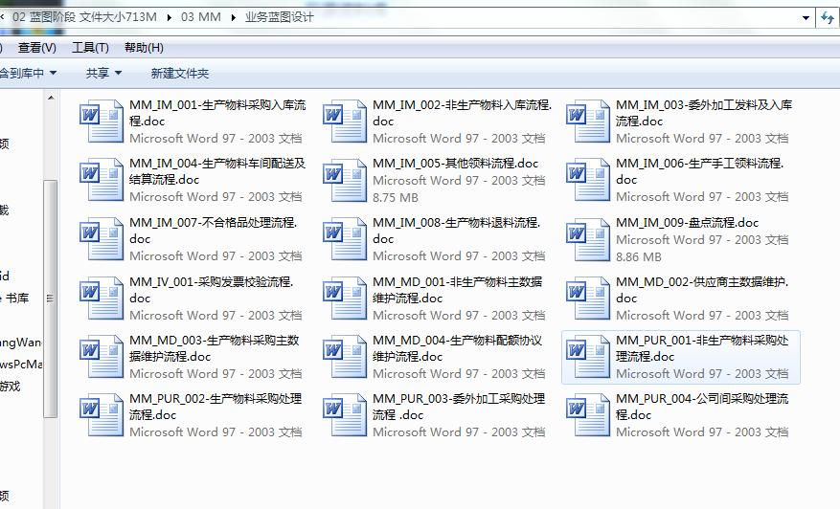Expand the breadcrumb arrow after 03 MM
The height and width of the screenshot is (509, 840).
pos(234,17)
